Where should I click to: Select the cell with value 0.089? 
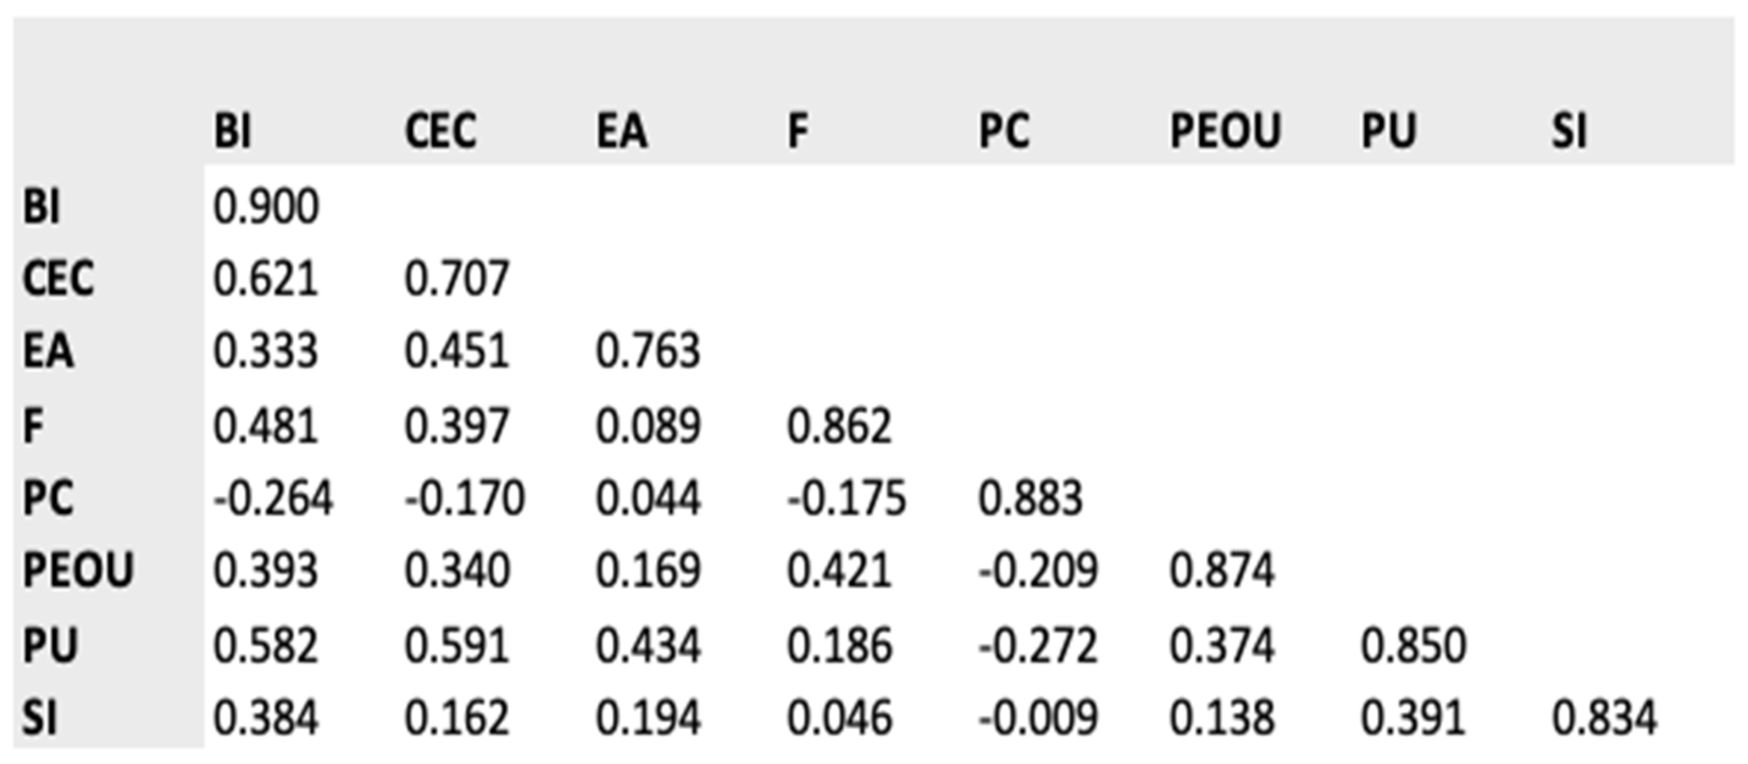pos(648,426)
